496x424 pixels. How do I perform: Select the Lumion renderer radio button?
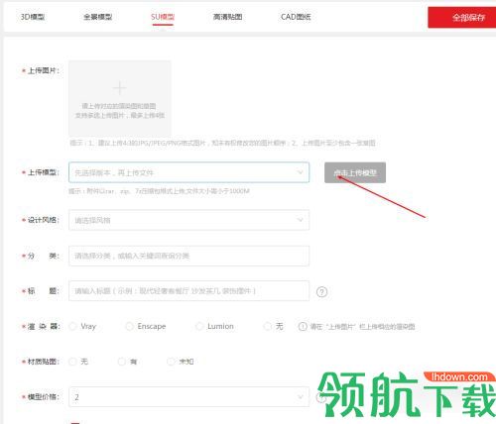pyautogui.click(x=199, y=326)
